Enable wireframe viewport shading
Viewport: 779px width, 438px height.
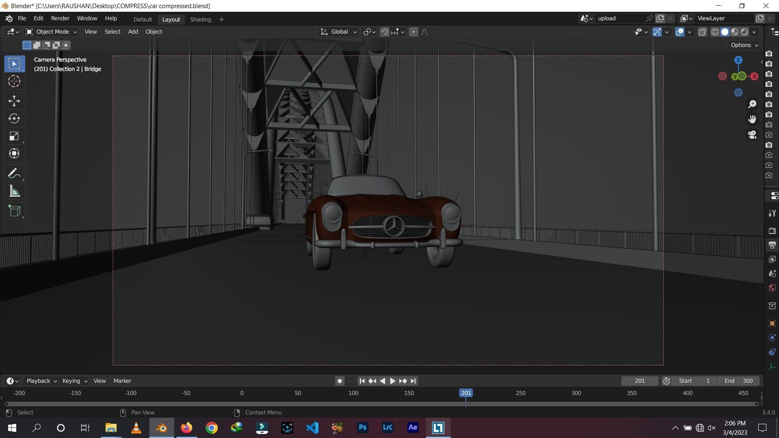(x=715, y=32)
